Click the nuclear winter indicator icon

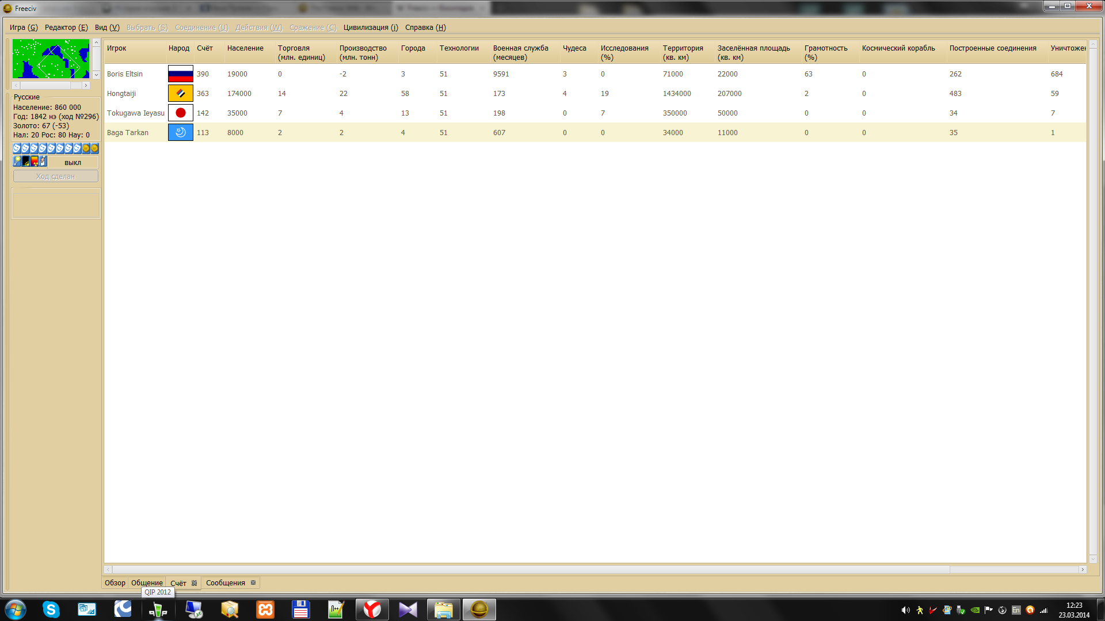pyautogui.click(x=35, y=162)
